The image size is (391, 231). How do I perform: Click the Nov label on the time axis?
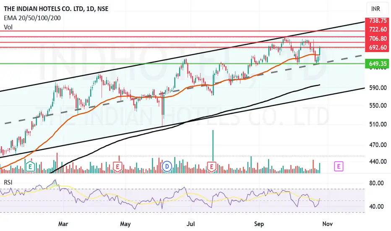pyautogui.click(x=327, y=224)
